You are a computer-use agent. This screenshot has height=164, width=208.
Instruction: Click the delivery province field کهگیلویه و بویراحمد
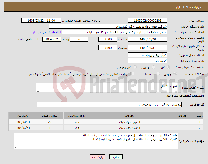pos(148,55)
